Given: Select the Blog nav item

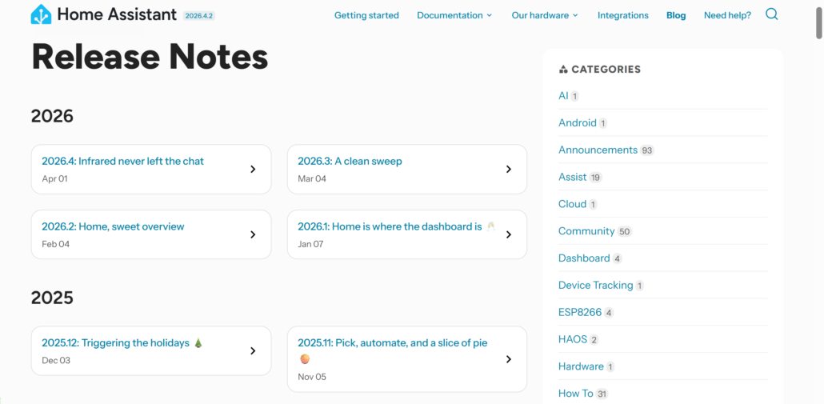Looking at the screenshot, I should [676, 15].
